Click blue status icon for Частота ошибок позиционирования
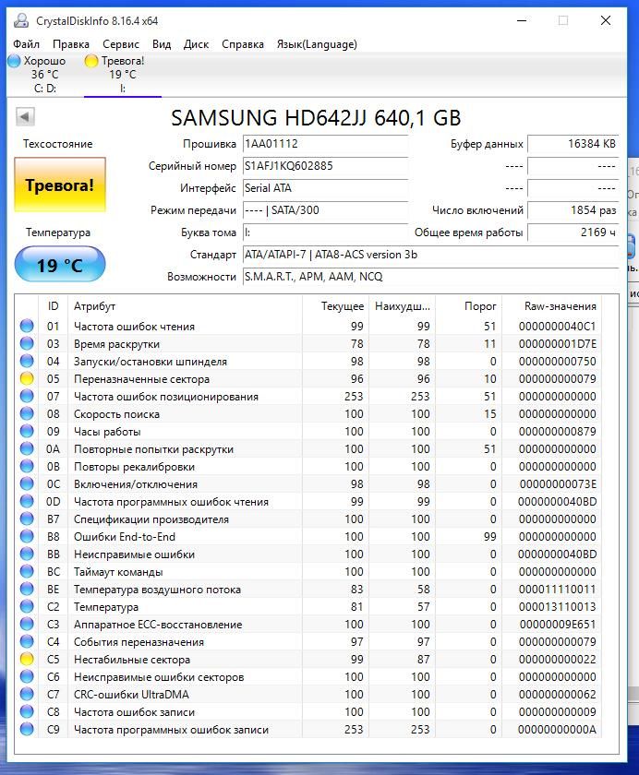639x775 pixels. click(27, 396)
